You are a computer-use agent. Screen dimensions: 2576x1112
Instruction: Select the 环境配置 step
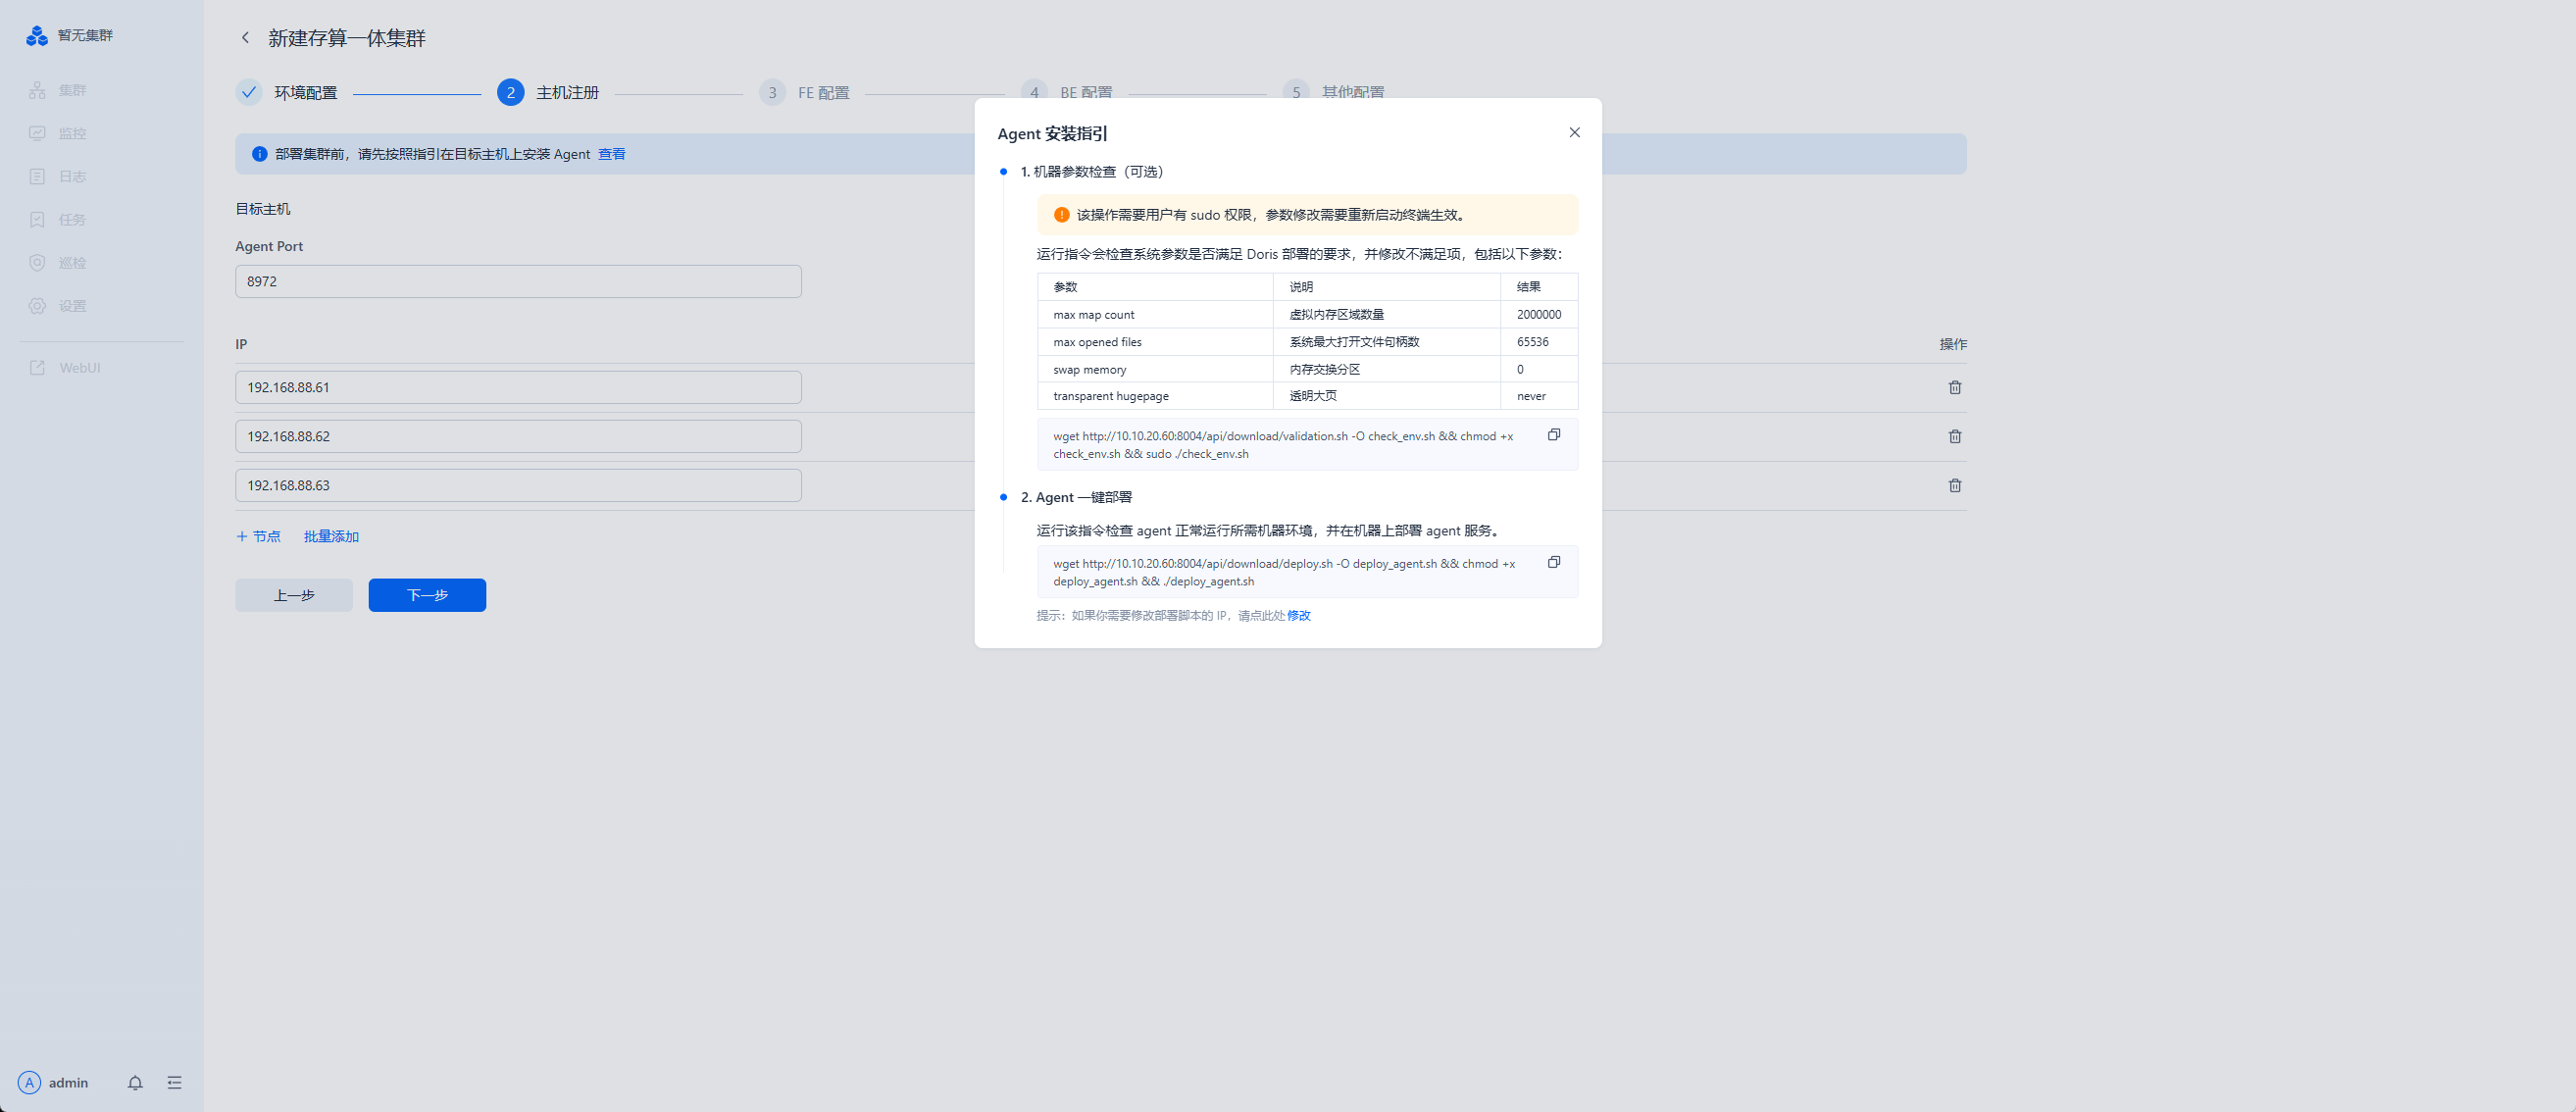coord(287,92)
